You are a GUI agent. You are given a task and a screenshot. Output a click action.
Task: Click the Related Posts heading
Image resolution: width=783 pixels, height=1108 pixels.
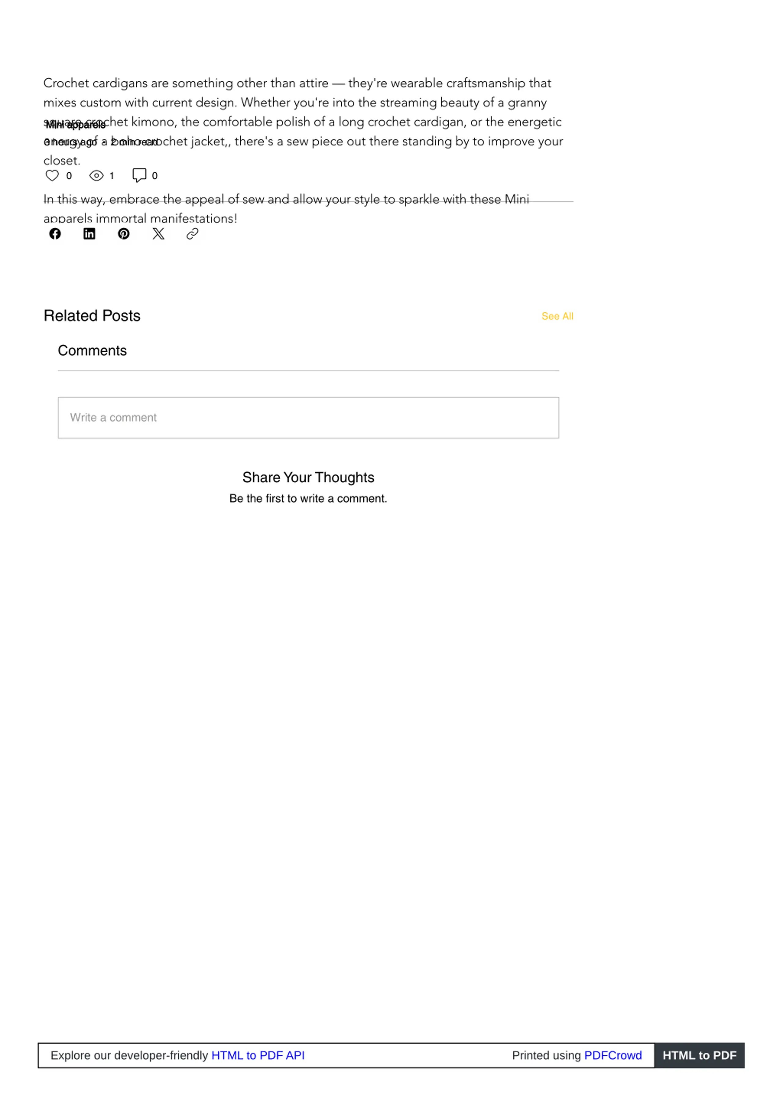(x=92, y=316)
